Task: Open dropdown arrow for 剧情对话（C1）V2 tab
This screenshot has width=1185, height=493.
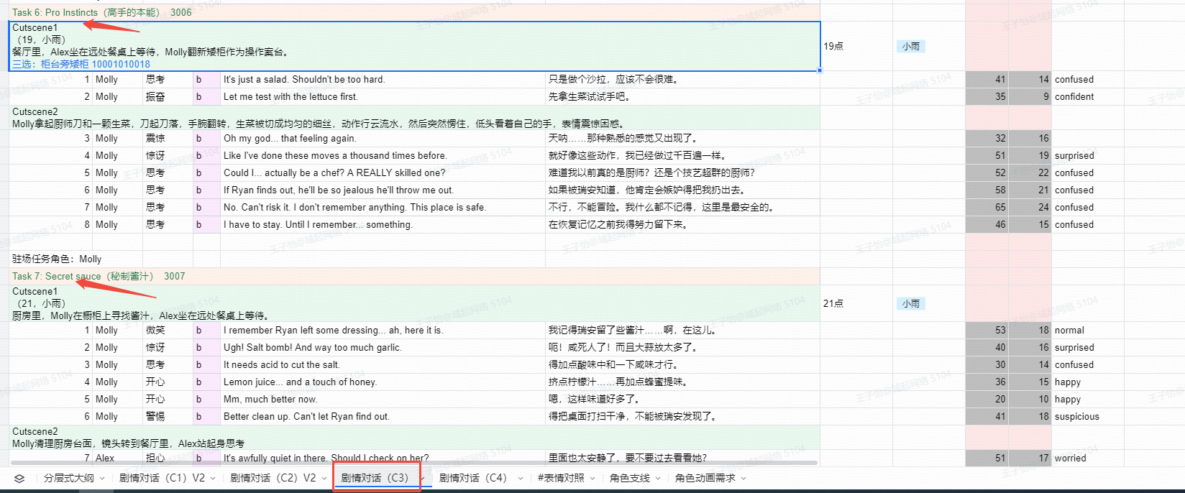Action: 214,479
